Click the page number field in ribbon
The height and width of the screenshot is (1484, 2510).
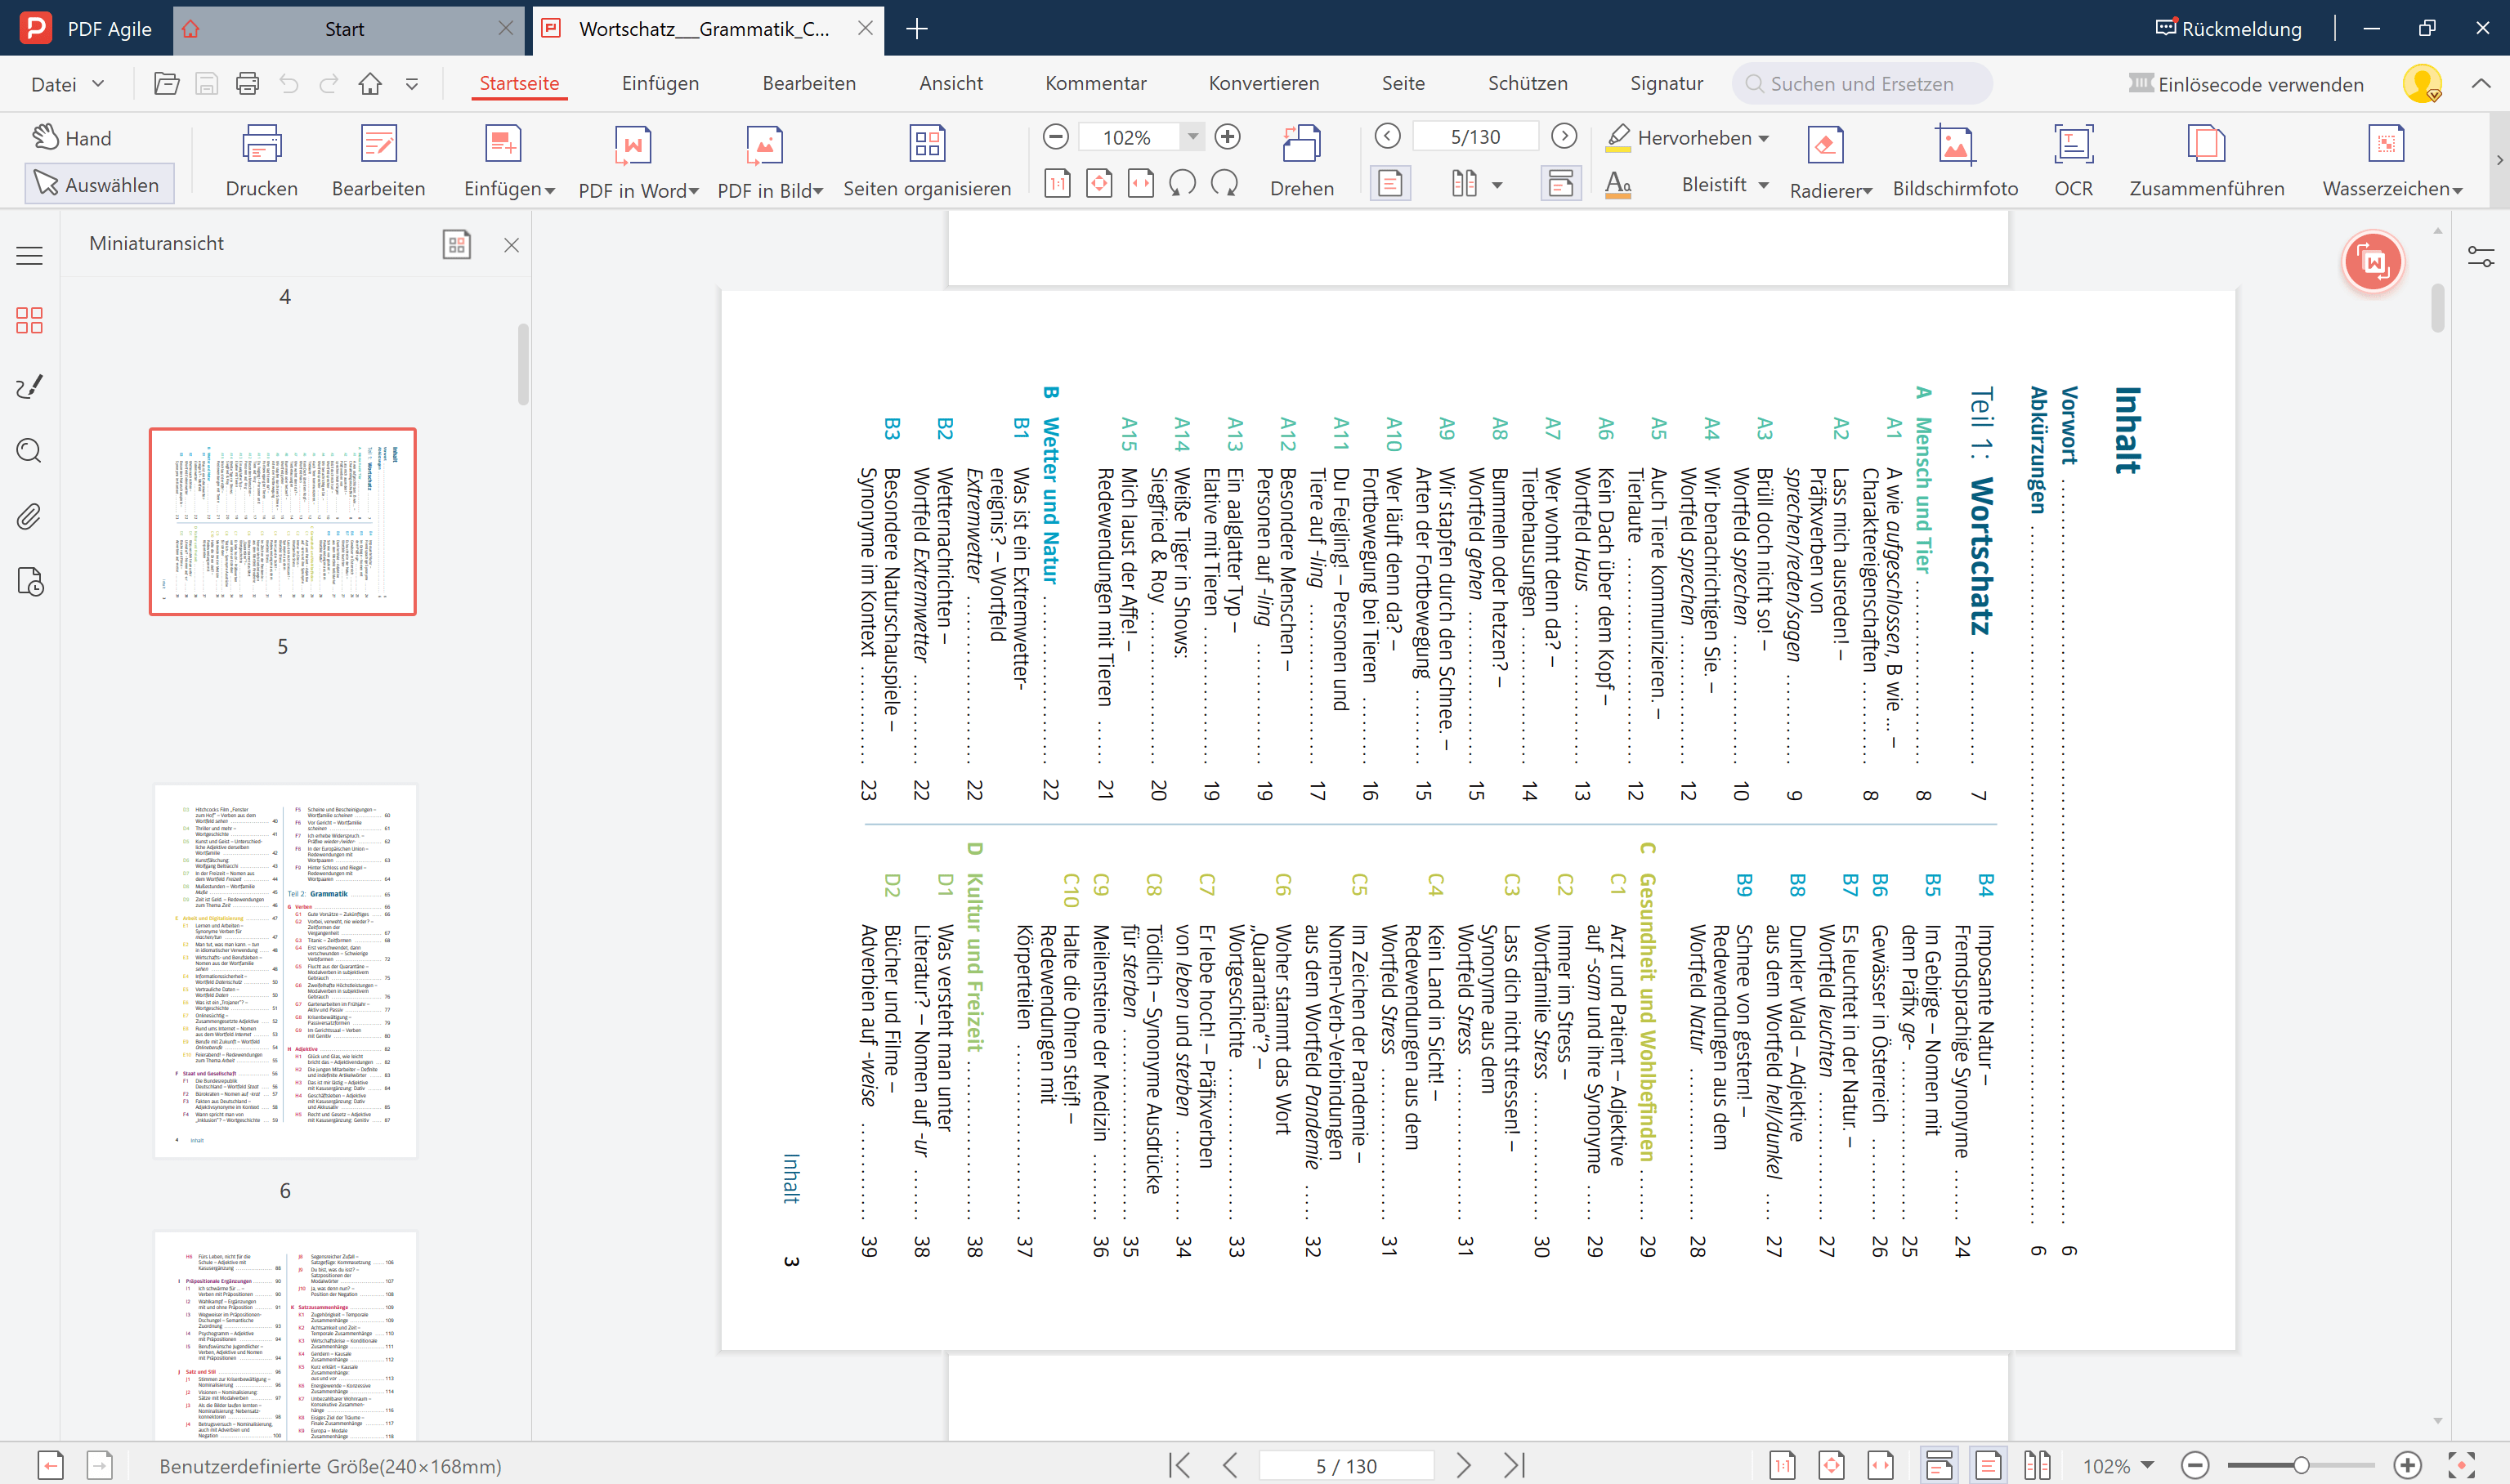(x=1475, y=136)
